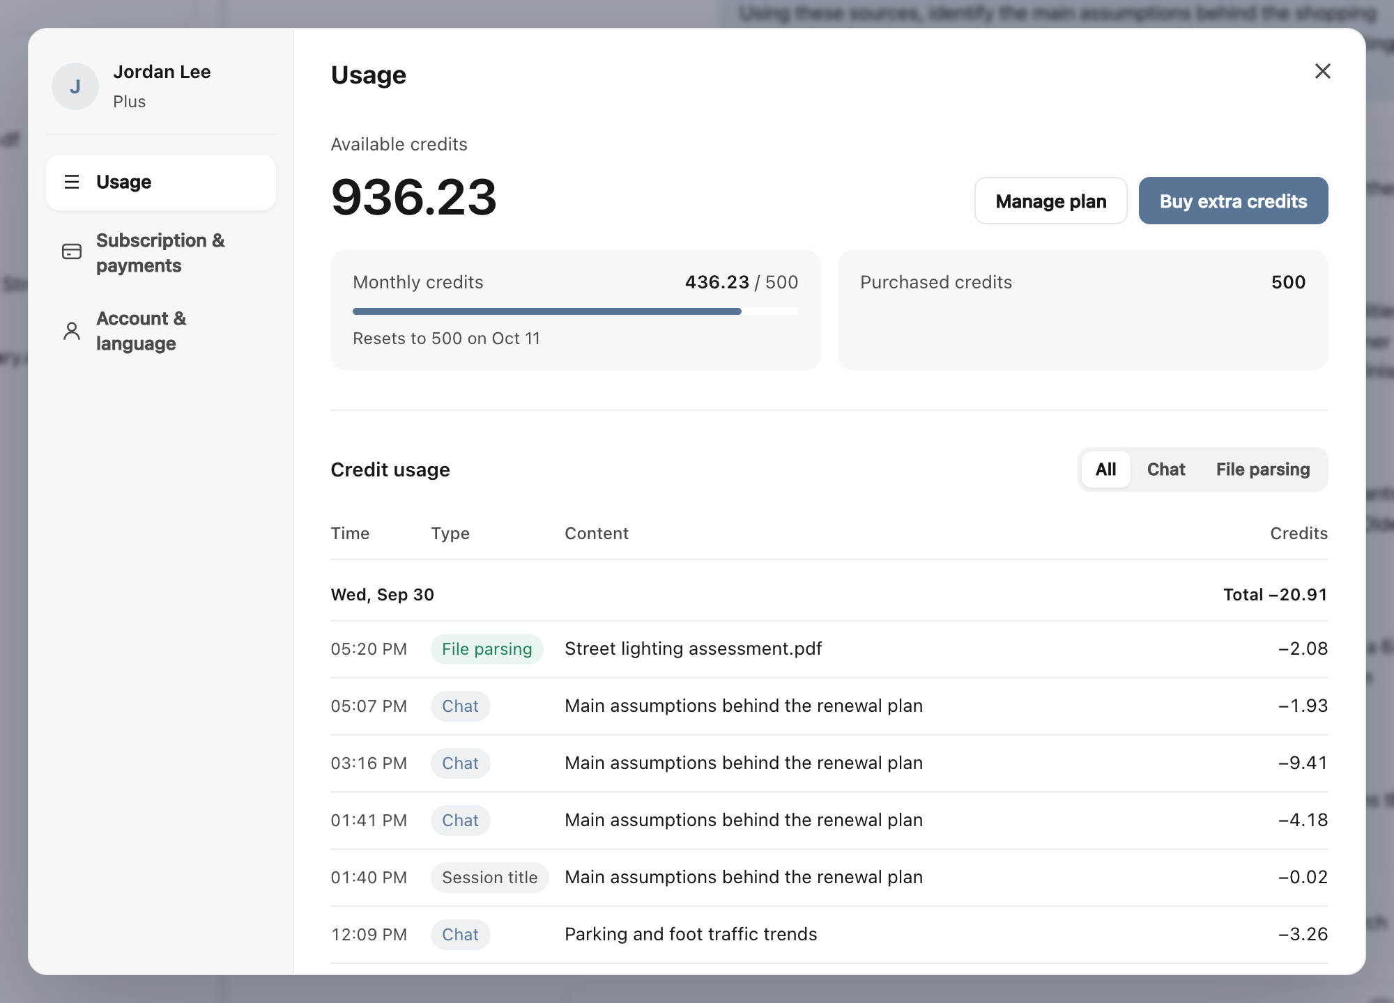Switch to the All filter tab
The height and width of the screenshot is (1003, 1394).
[1105, 469]
